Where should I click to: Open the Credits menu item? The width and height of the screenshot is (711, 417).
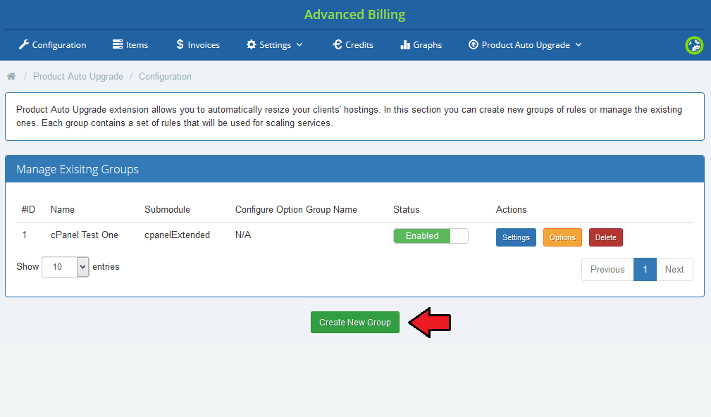click(353, 45)
